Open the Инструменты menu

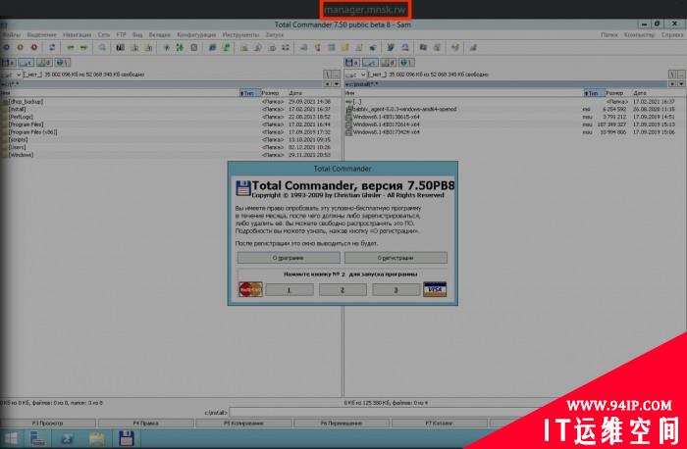click(240, 34)
